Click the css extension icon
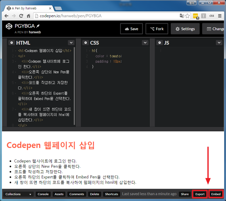Image resolution: width=226 pixels, height=201 pixels. click(212, 16)
